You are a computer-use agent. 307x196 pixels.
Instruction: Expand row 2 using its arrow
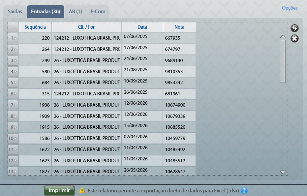click(x=15, y=49)
